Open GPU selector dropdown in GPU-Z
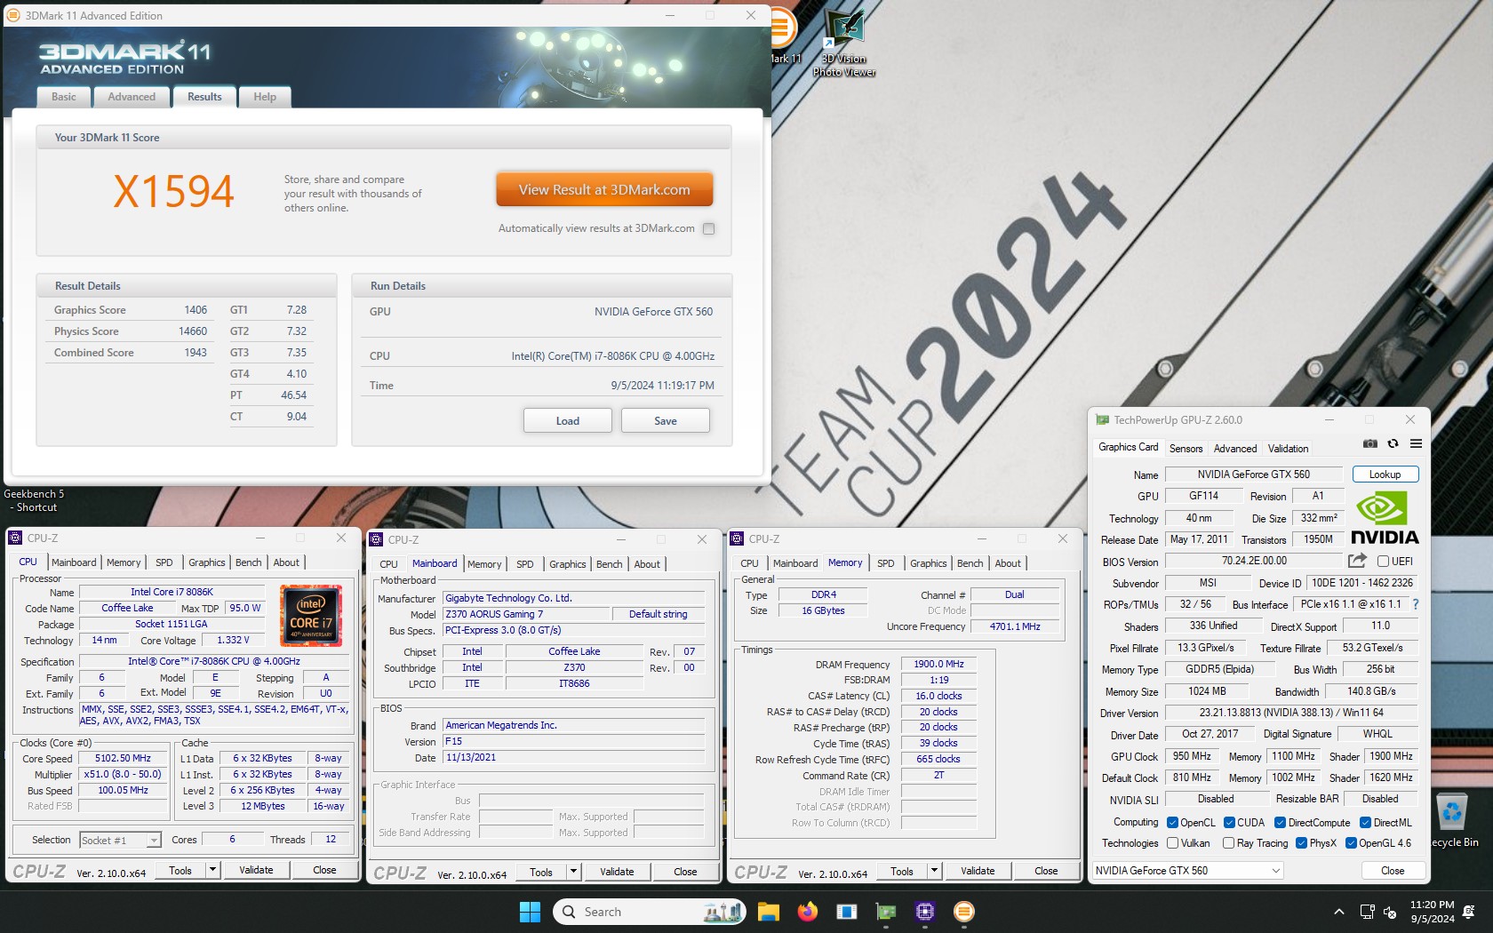Image resolution: width=1493 pixels, height=933 pixels. pyautogui.click(x=1187, y=871)
